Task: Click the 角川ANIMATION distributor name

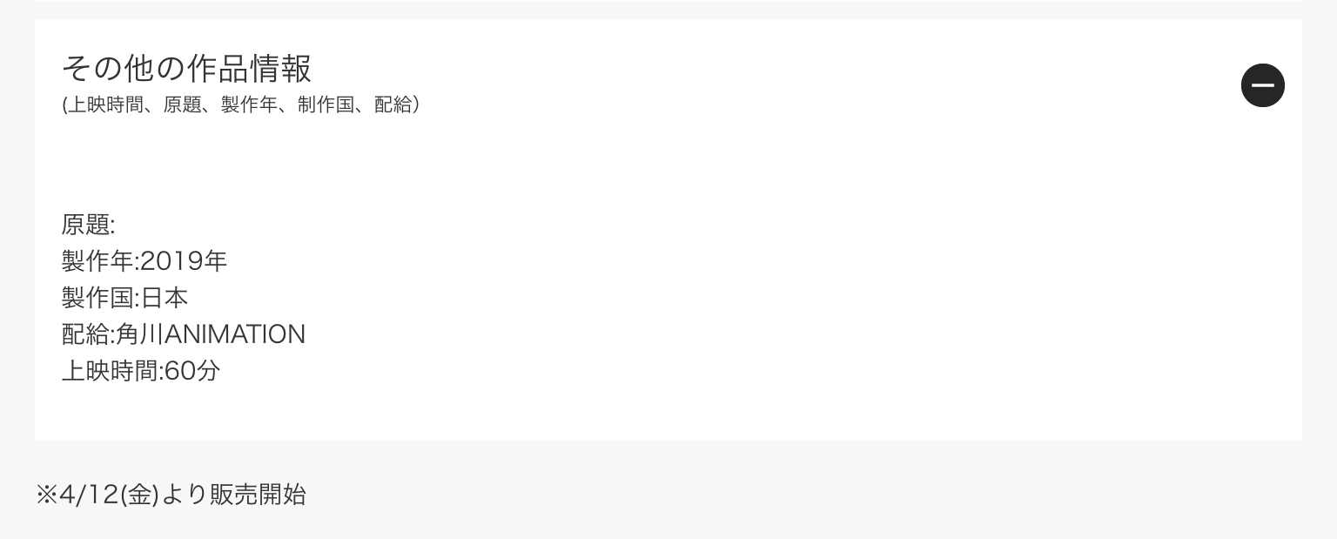Action: click(x=211, y=334)
